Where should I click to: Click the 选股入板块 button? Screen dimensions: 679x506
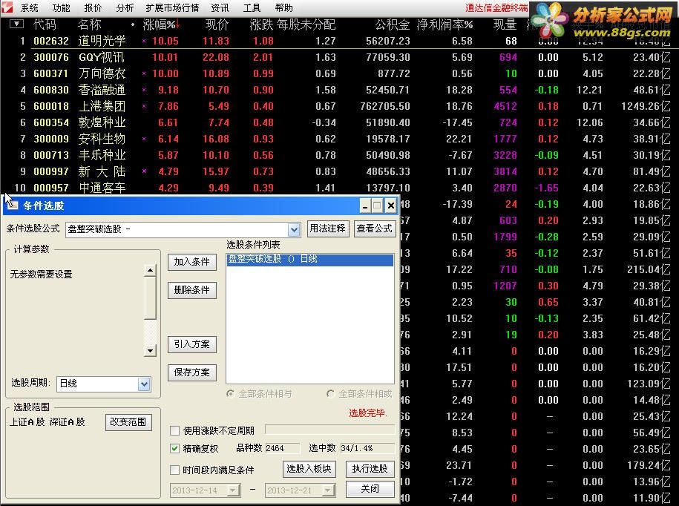click(309, 469)
